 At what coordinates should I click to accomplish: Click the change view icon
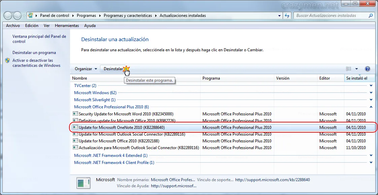tap(349, 69)
